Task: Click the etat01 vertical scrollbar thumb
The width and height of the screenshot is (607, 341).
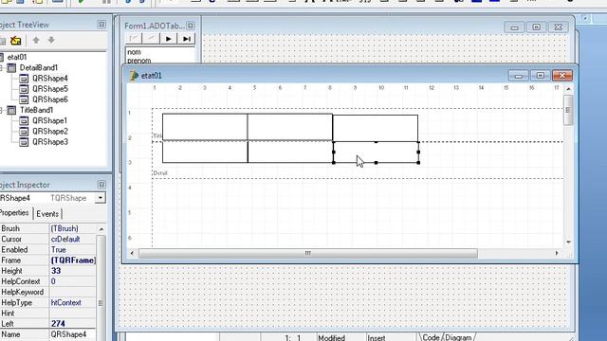Action: [568, 110]
